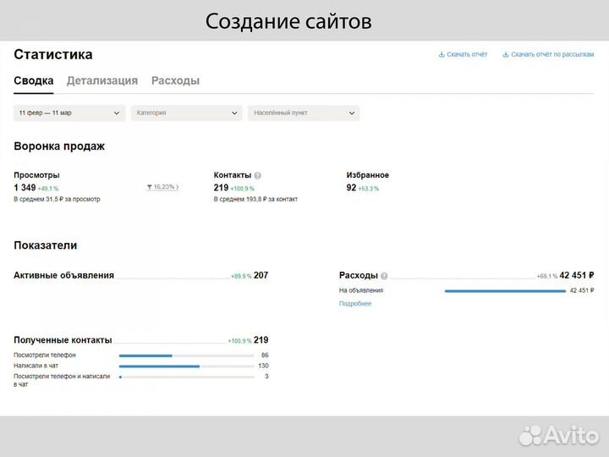Image resolution: width=609 pixels, height=457 pixels.
Task: Click the Просмотры value 1 349
Action: point(25,188)
